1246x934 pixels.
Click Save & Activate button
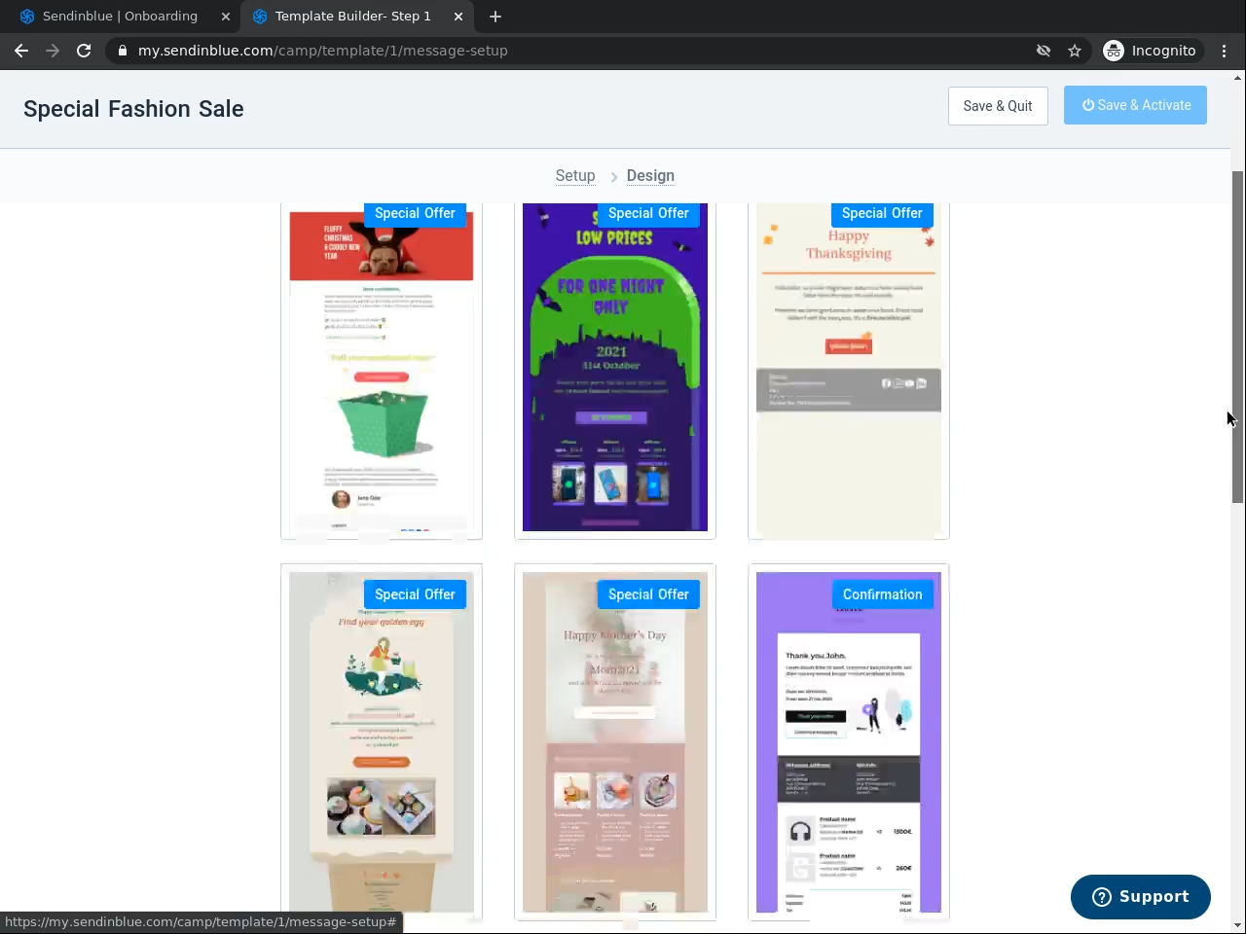[x=1135, y=105]
